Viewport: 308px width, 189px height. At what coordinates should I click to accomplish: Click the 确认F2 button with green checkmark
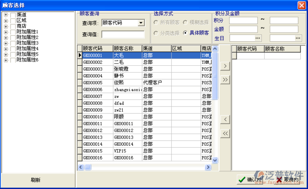(250, 179)
